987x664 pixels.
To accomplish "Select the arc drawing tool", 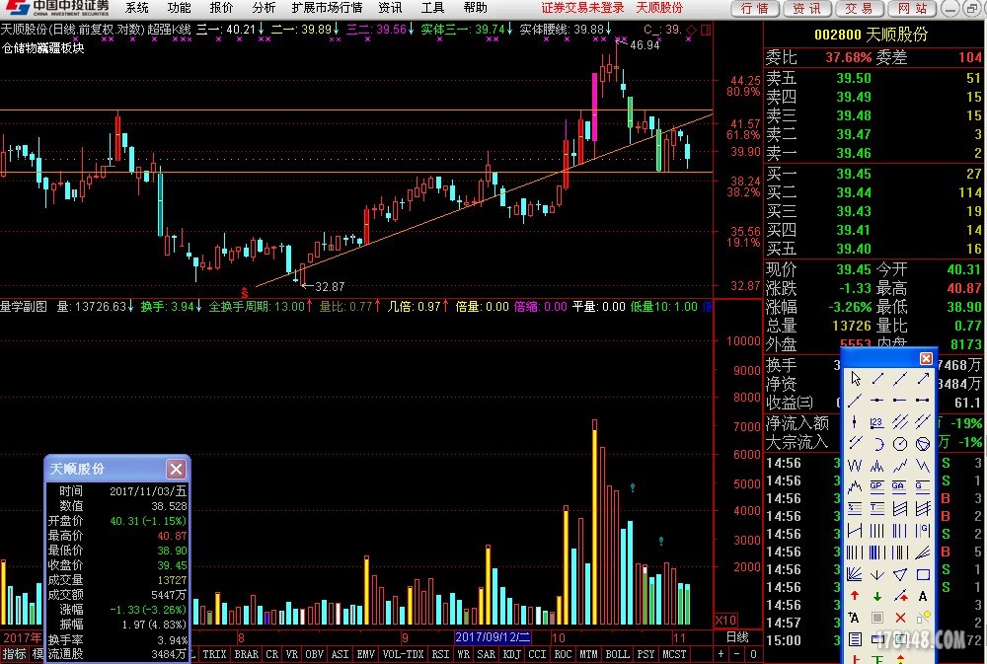I will pos(878,444).
